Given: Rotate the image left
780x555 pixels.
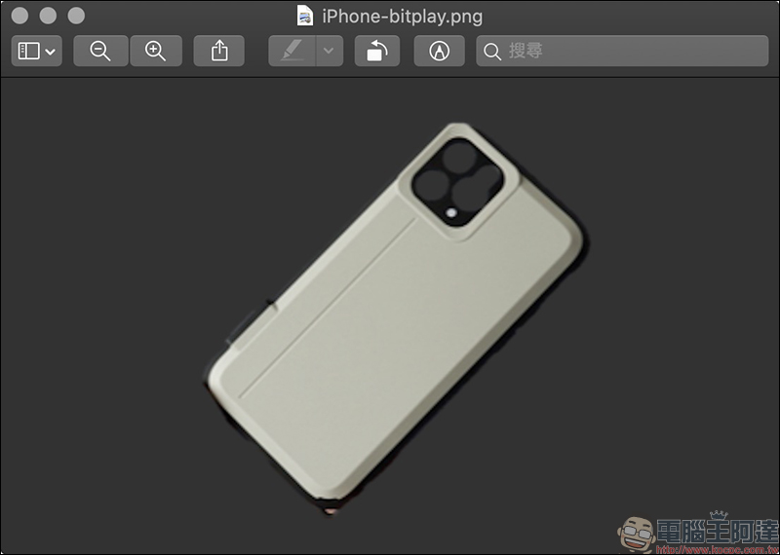Looking at the screenshot, I should [376, 52].
